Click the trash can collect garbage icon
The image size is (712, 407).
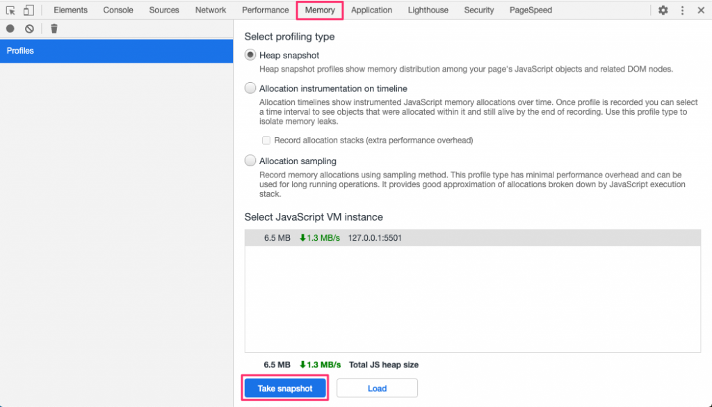[54, 29]
